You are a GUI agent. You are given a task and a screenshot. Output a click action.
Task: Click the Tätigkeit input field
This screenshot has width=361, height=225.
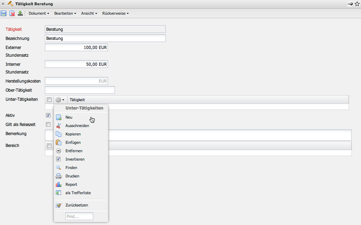(x=105, y=29)
